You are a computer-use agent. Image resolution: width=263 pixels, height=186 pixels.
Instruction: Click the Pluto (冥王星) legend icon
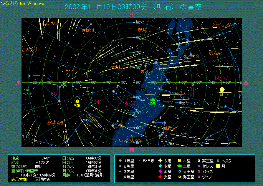(x=198, y=161)
